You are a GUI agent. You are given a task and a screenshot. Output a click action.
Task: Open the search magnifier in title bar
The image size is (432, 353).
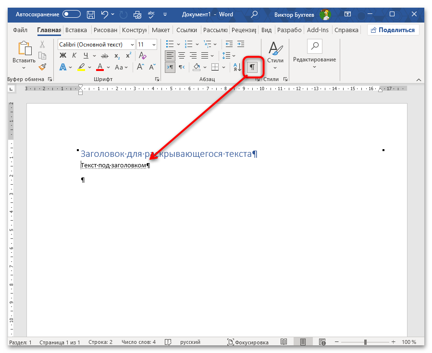coord(254,14)
